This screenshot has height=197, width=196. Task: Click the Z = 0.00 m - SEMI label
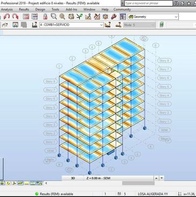[99, 178]
